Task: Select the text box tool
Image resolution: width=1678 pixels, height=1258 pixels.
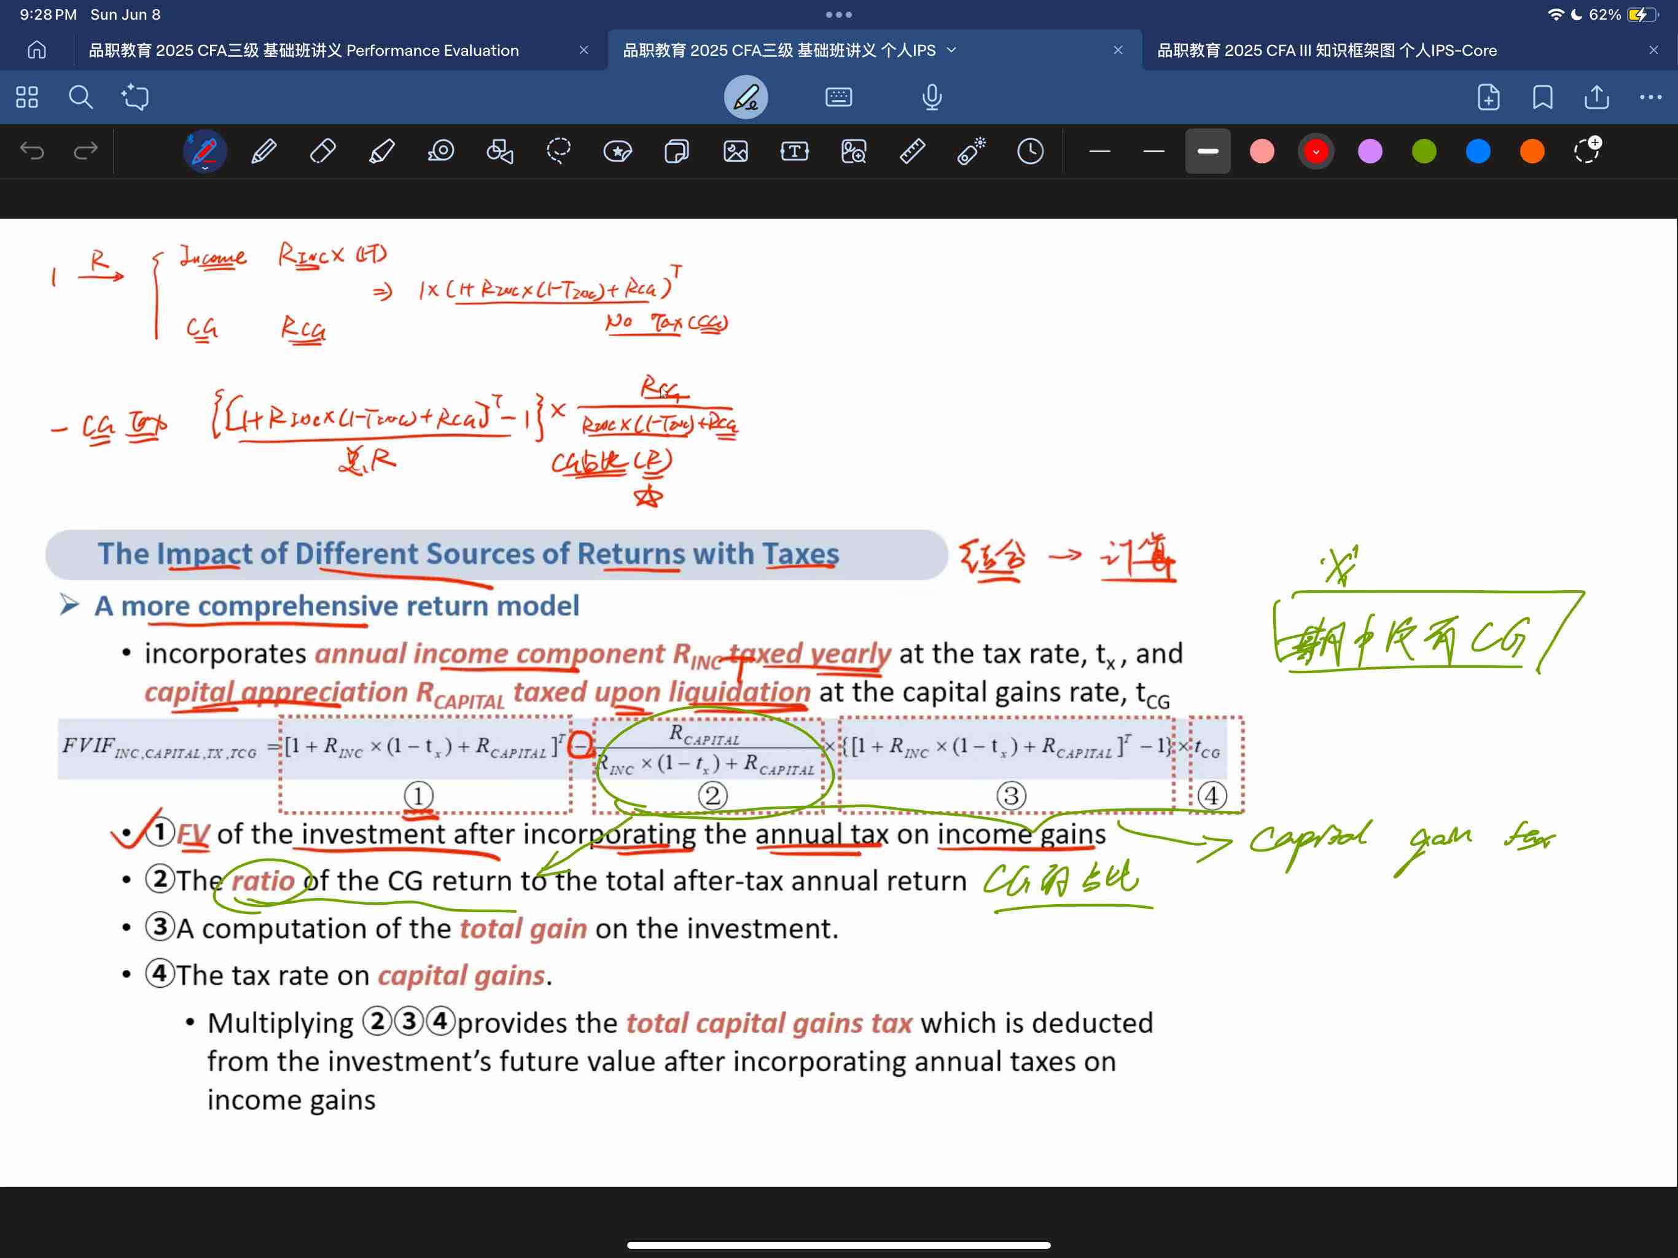Action: pos(794,151)
